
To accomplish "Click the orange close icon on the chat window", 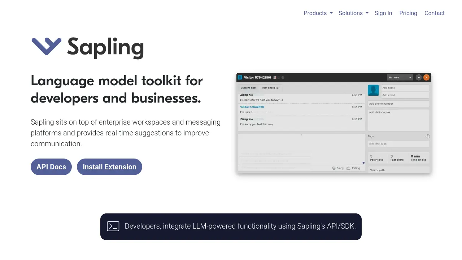I will [426, 78].
